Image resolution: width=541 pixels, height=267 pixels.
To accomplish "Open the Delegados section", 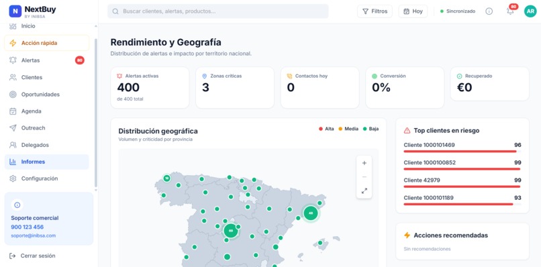I will [47, 145].
